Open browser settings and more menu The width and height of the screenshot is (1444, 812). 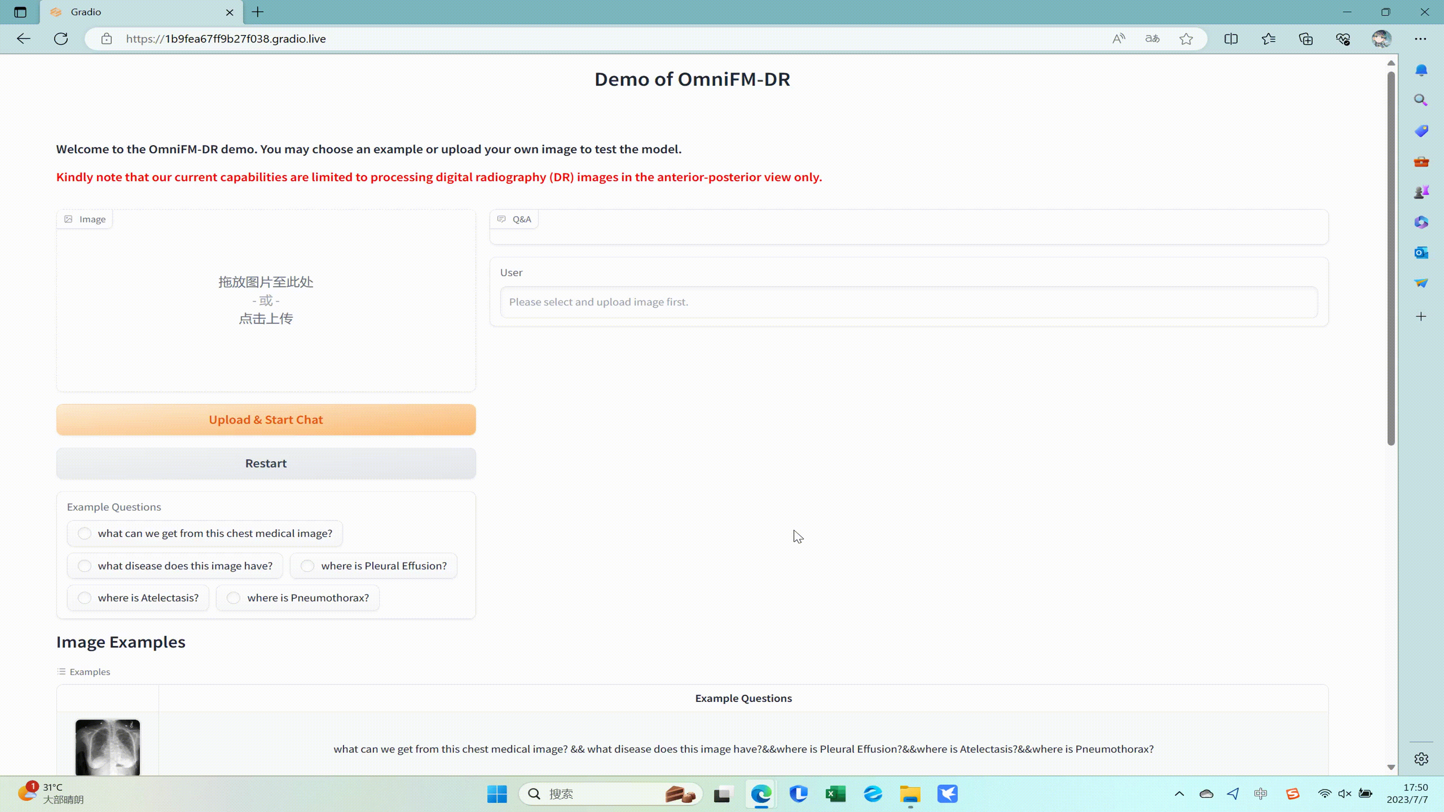pyautogui.click(x=1420, y=39)
